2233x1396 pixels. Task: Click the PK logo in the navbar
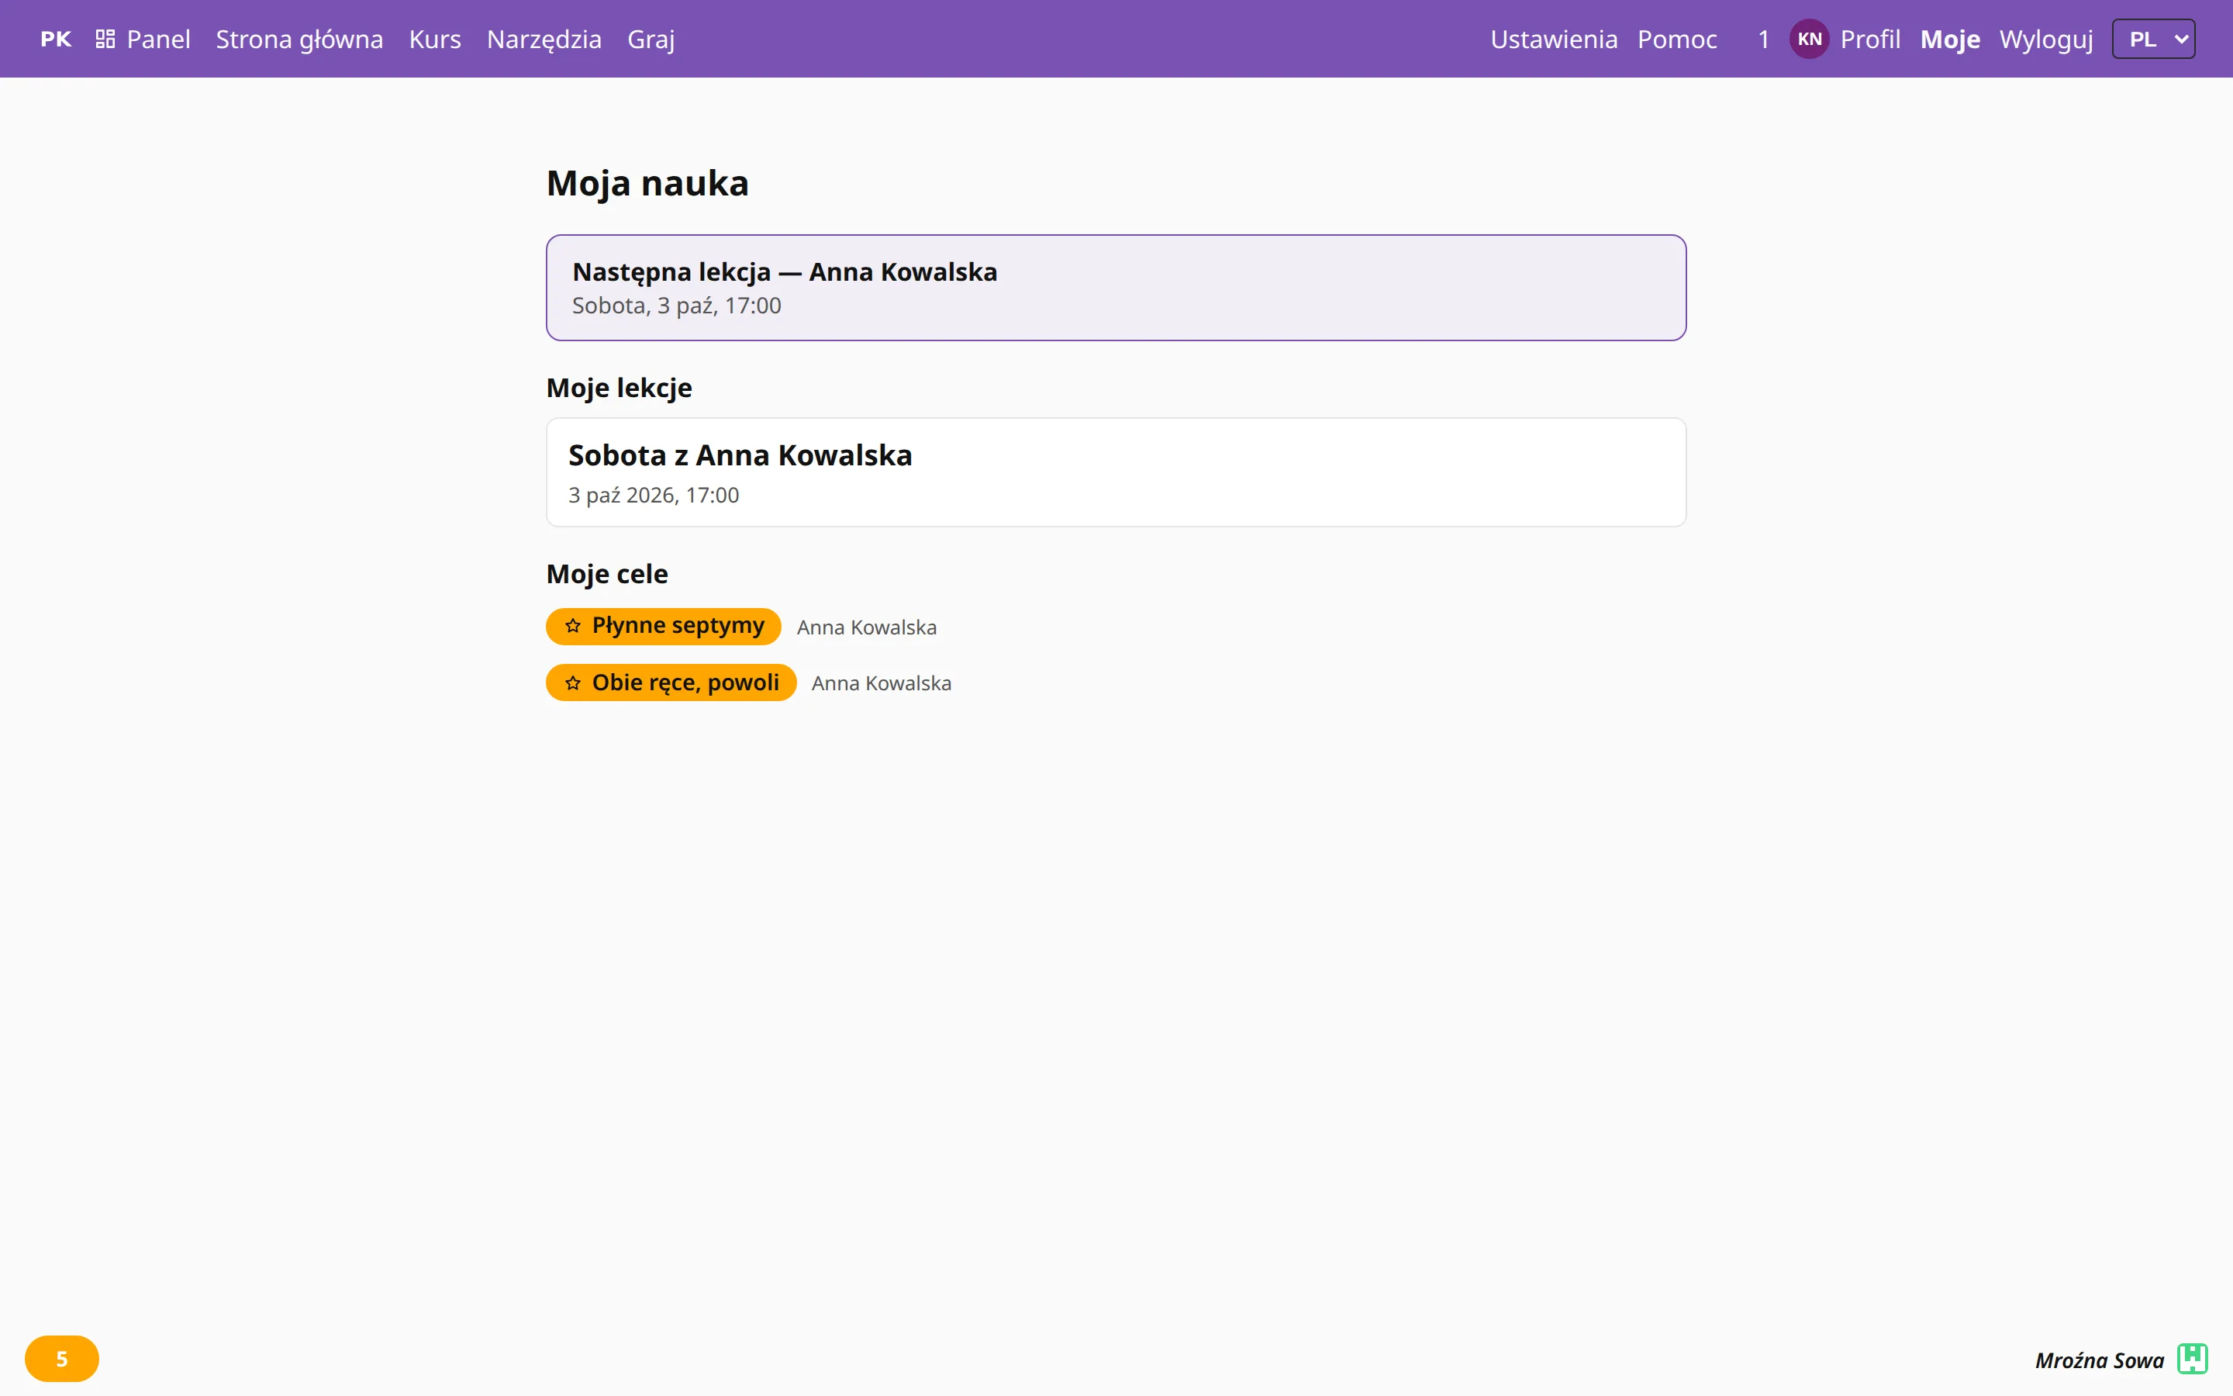55,39
